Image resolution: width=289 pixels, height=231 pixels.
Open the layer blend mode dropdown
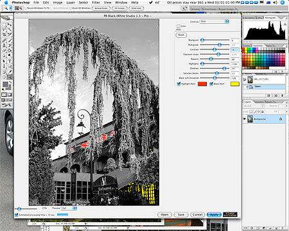pos(254,106)
